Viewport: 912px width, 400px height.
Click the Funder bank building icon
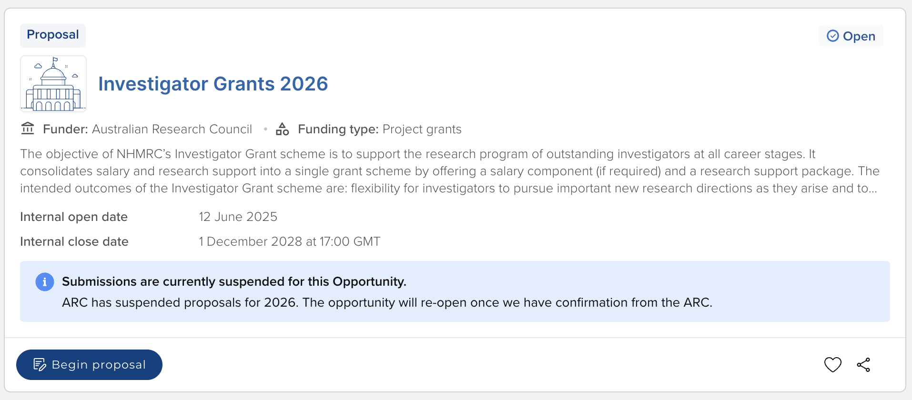28,129
